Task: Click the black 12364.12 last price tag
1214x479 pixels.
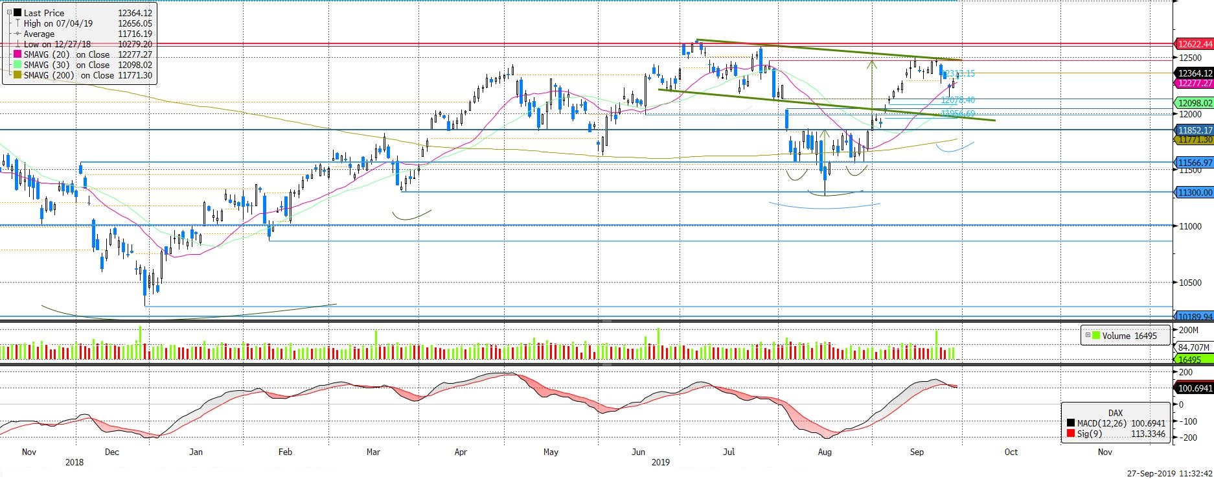Action: [x=1194, y=74]
